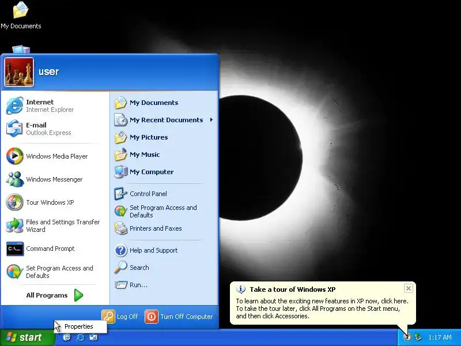
Task: Expand My Recent Documents submenu arrow
Action: coord(211,120)
